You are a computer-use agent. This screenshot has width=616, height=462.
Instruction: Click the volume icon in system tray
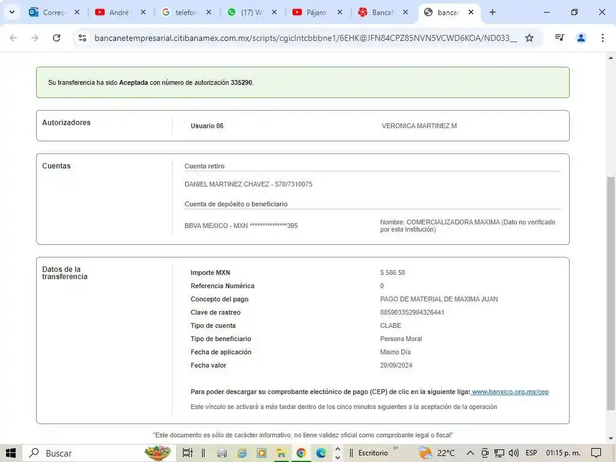(x=513, y=453)
